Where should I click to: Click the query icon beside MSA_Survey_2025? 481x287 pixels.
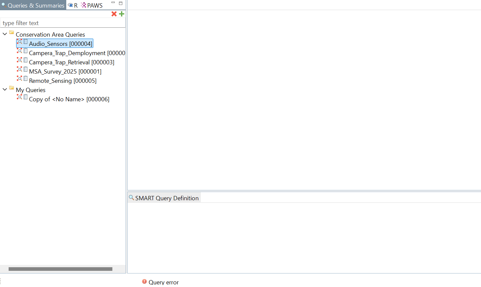coord(19,70)
